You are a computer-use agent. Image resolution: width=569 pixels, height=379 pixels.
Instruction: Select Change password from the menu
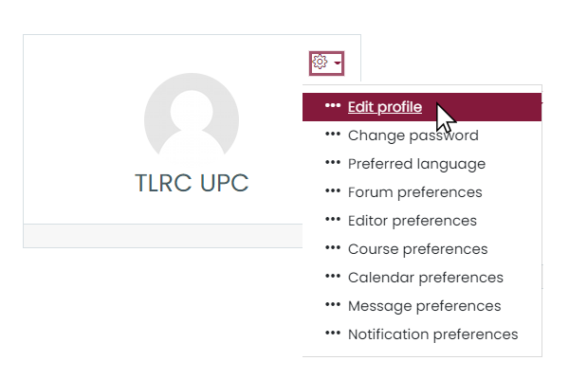[413, 135]
